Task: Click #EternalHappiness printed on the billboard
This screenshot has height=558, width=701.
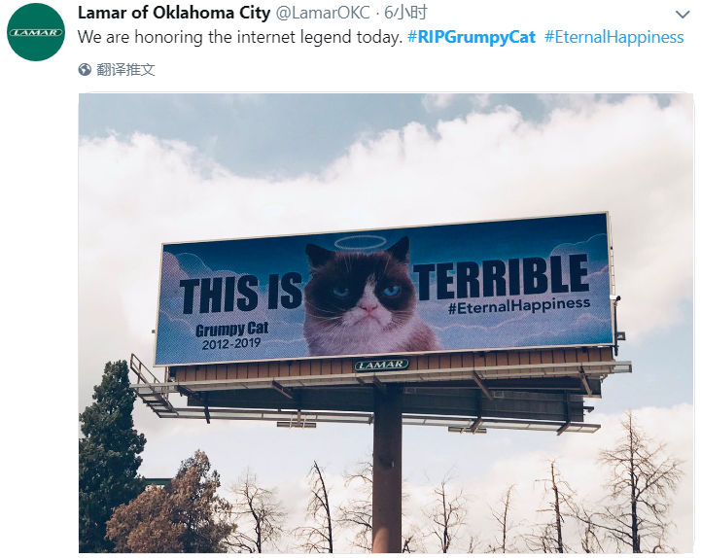Action: pyautogui.click(x=519, y=306)
